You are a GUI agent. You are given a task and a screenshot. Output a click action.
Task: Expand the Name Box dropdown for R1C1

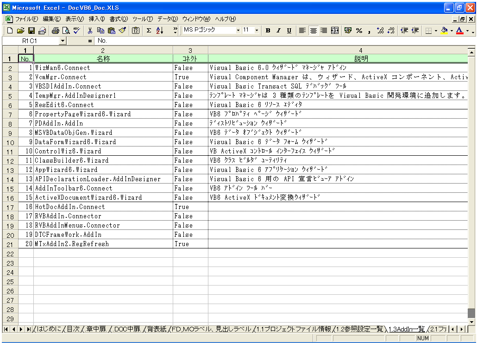click(63, 41)
